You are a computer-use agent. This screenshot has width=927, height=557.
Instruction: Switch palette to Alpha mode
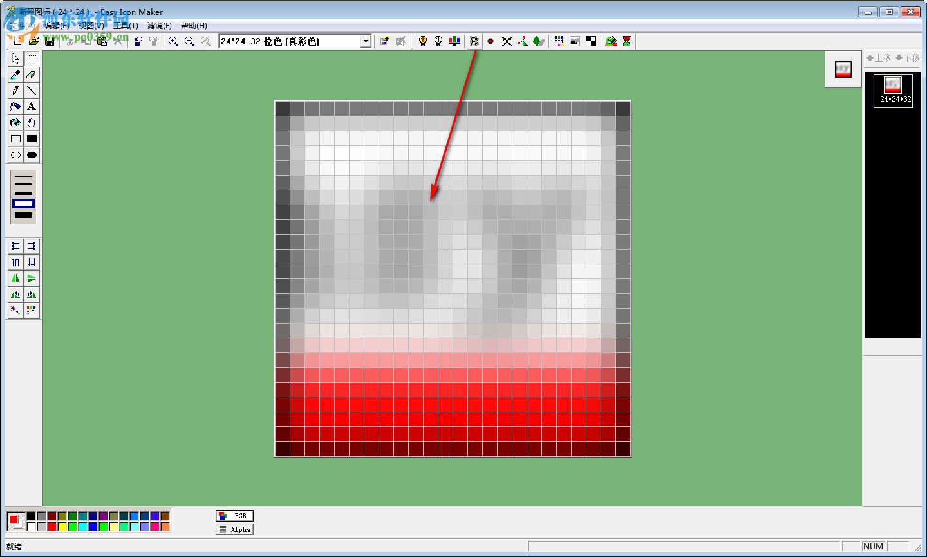point(235,529)
